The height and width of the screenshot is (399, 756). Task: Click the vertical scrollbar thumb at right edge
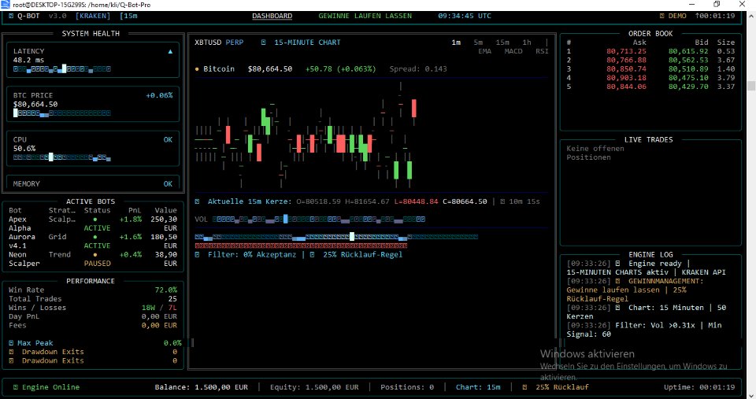751,86
